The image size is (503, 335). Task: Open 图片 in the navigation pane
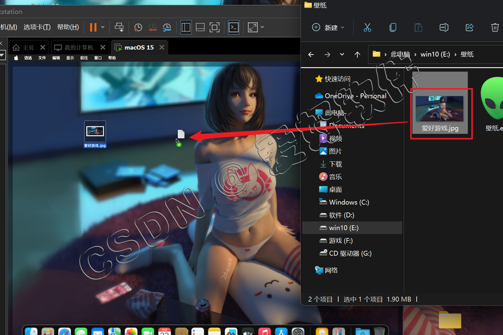pyautogui.click(x=331, y=151)
